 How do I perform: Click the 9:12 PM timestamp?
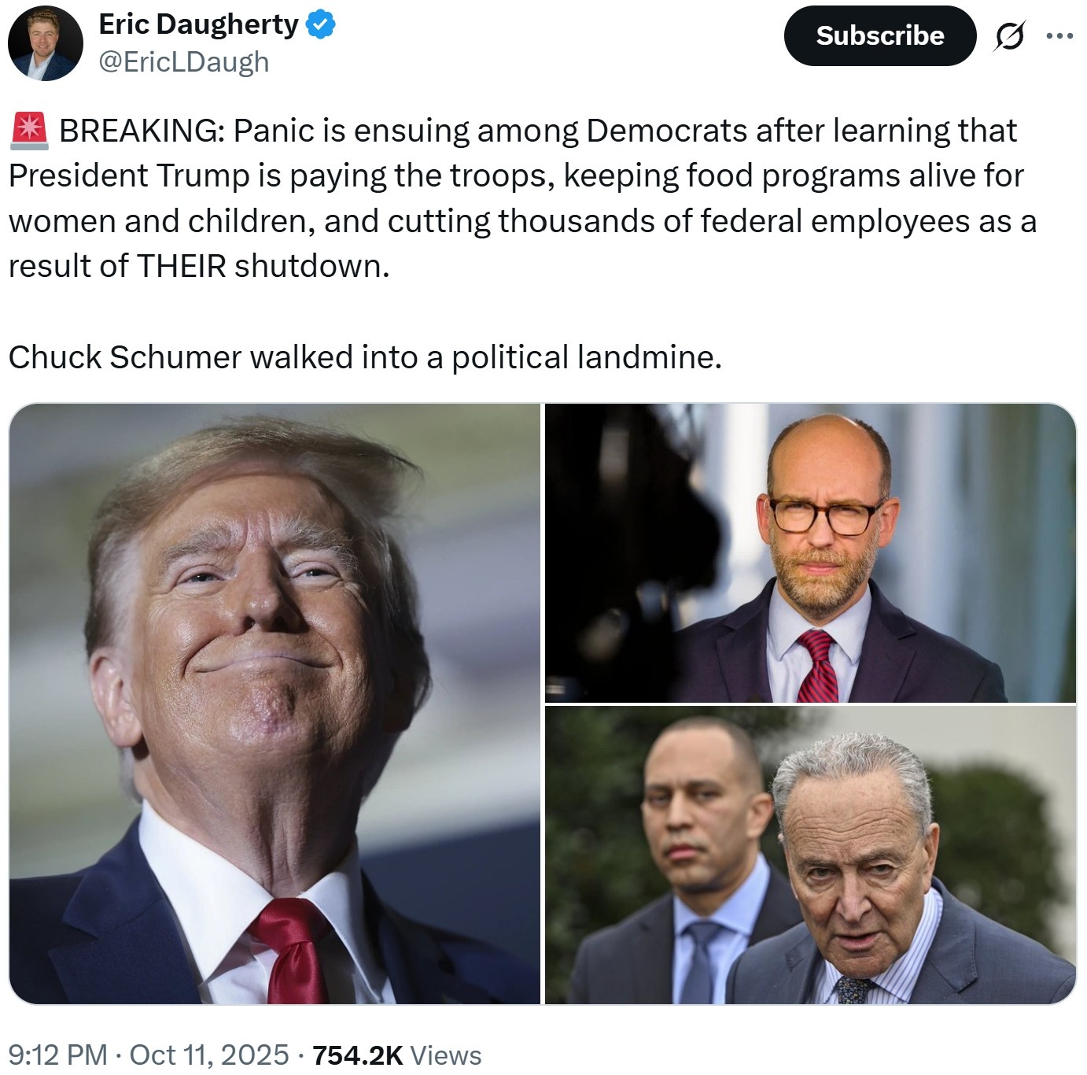pos(57,1055)
